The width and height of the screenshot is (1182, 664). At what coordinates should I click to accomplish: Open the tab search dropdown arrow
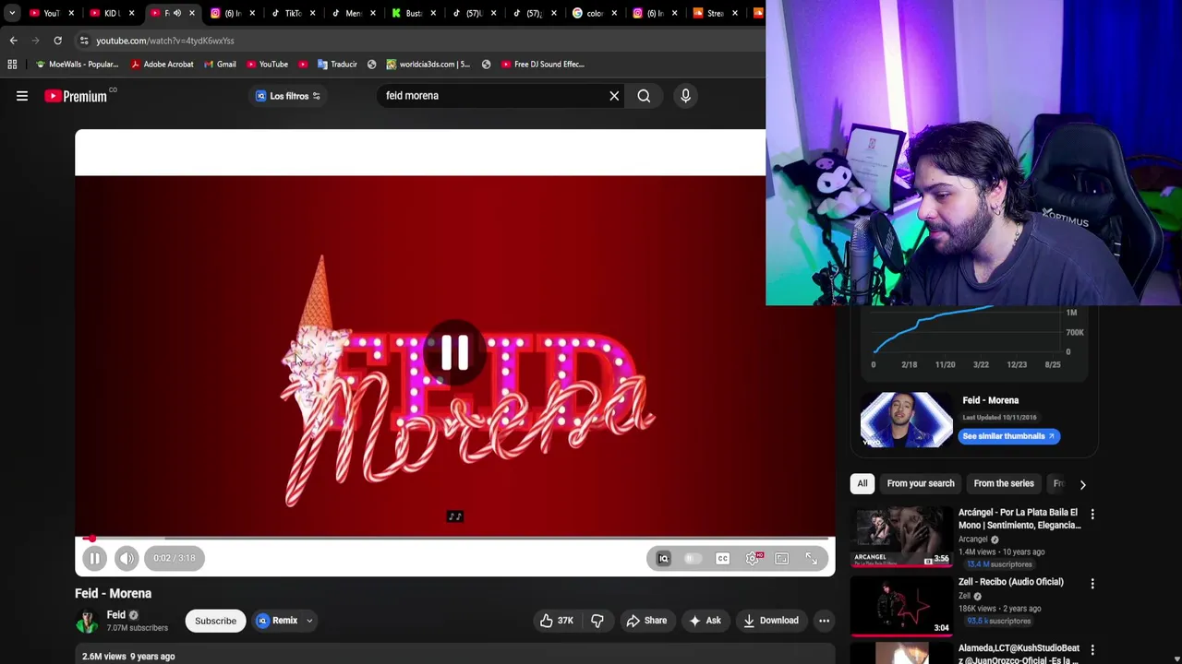coord(12,13)
